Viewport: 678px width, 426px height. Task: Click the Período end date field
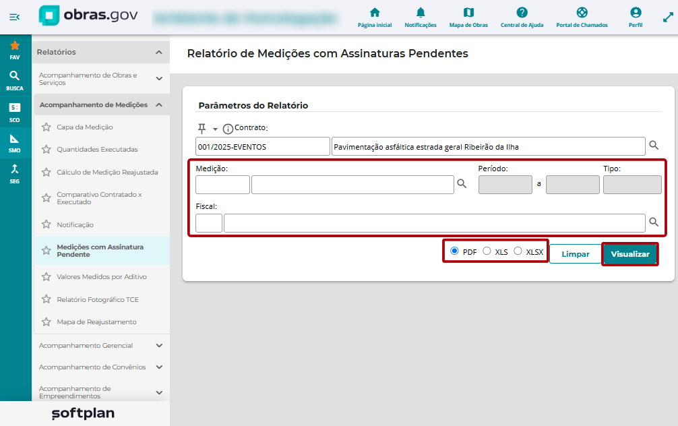pos(572,185)
